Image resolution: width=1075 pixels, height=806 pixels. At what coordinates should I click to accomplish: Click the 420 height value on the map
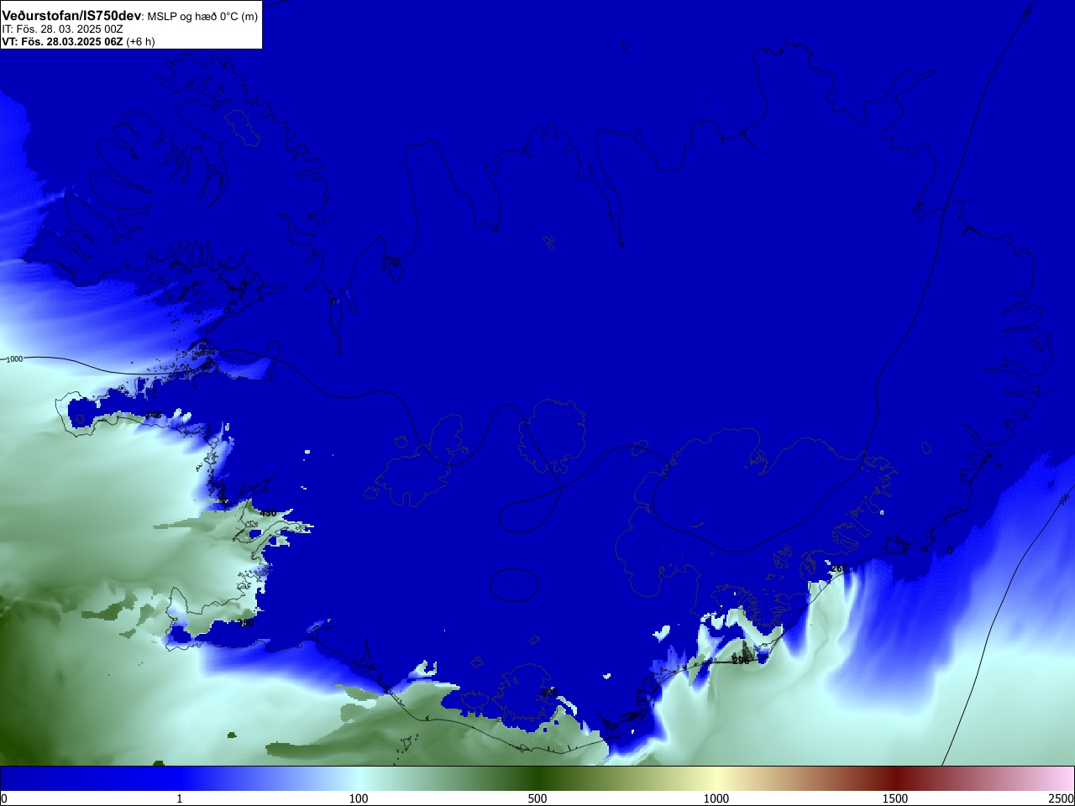click(548, 693)
